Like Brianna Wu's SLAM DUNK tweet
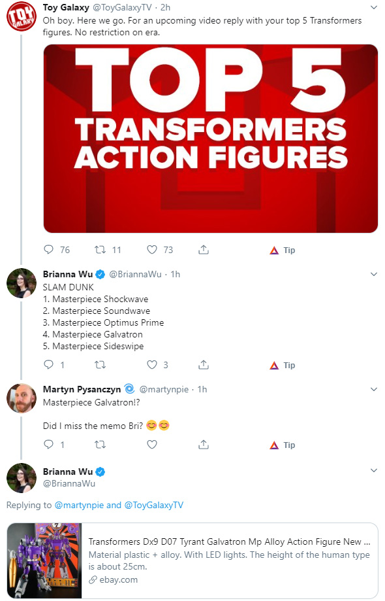This screenshot has width=385, height=601. [152, 364]
